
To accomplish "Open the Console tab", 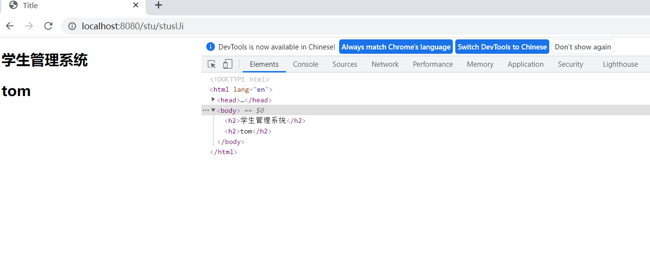I will click(x=306, y=64).
